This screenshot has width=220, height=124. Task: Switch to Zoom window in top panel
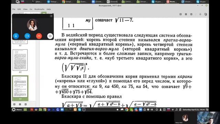click(98, 2)
